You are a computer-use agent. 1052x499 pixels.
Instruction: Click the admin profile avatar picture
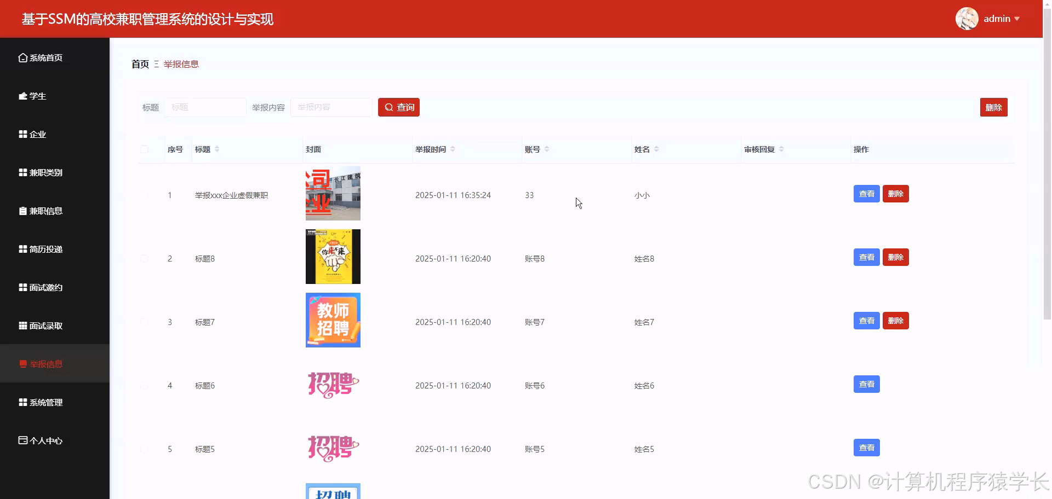(x=967, y=18)
